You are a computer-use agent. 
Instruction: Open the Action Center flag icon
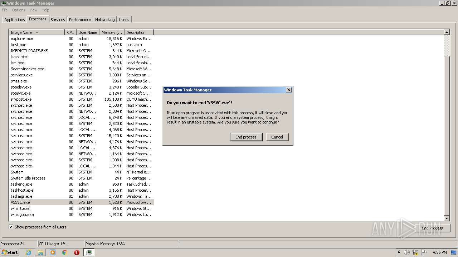coord(424,252)
